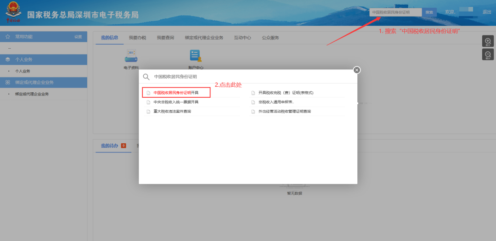Open the 账户中心 icon
The image size is (496, 241).
[x=196, y=56]
